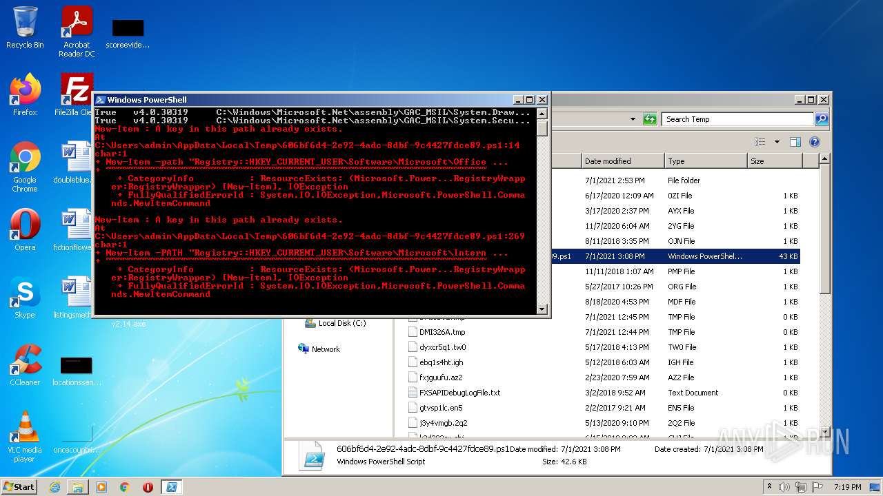Launch Google Chrome from the desktop

tap(25, 167)
